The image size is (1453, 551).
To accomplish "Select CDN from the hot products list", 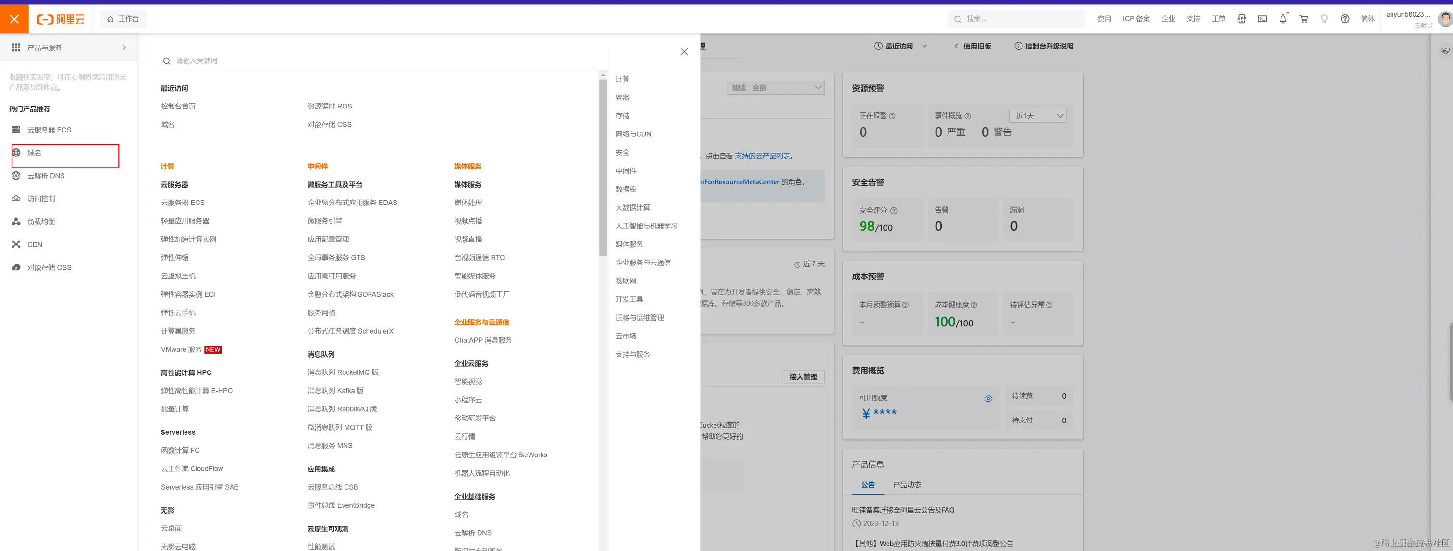I will click(35, 244).
